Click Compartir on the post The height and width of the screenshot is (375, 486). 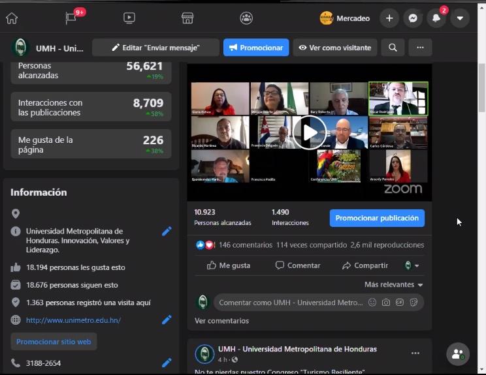click(x=364, y=265)
